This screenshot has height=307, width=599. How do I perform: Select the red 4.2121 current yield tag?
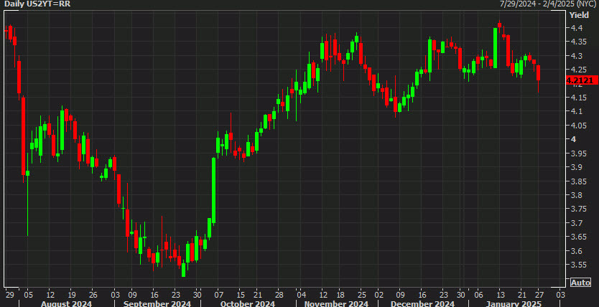click(580, 80)
